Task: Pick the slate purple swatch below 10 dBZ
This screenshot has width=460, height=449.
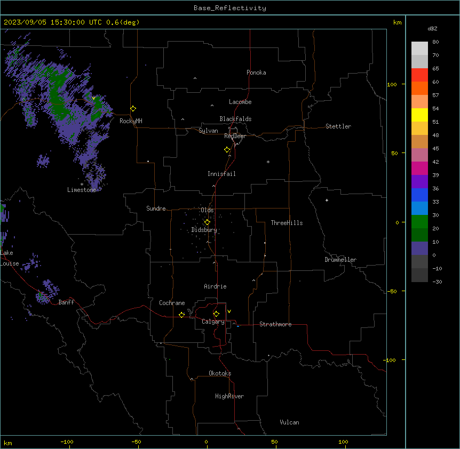Action: tap(419, 248)
